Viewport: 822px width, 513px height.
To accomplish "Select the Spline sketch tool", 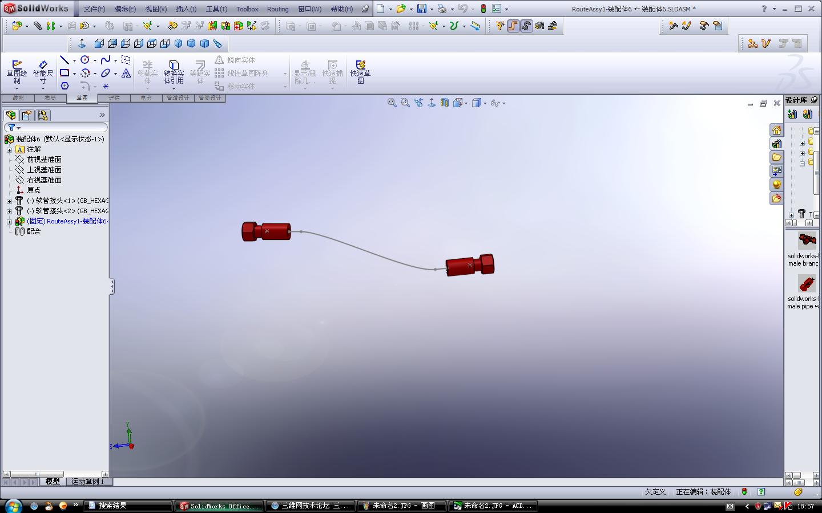I will coord(106,60).
